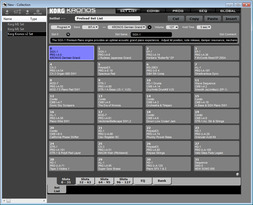Open the Hold Time 5 sec dropdown
253x205 pixels.
pyautogui.click(x=204, y=27)
